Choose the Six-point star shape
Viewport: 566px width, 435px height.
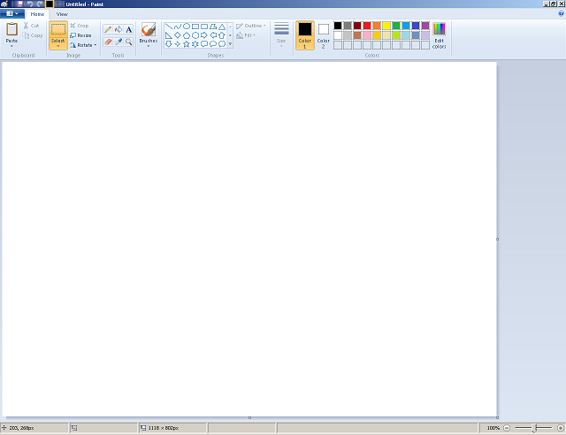point(195,44)
